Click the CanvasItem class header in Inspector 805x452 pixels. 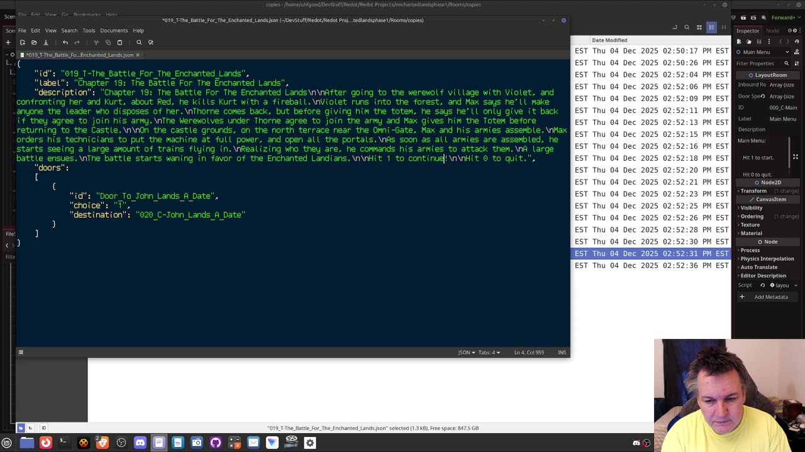(x=767, y=200)
